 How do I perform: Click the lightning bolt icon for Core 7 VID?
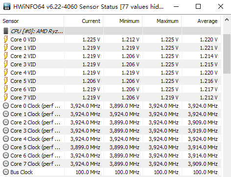coord(6,98)
